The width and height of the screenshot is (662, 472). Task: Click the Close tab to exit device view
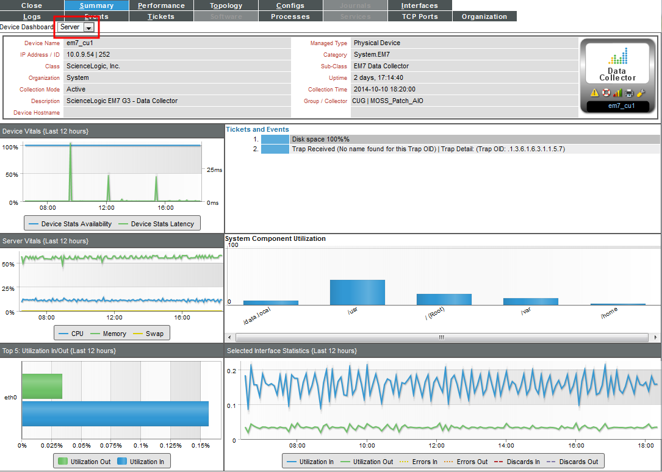pyautogui.click(x=31, y=5)
